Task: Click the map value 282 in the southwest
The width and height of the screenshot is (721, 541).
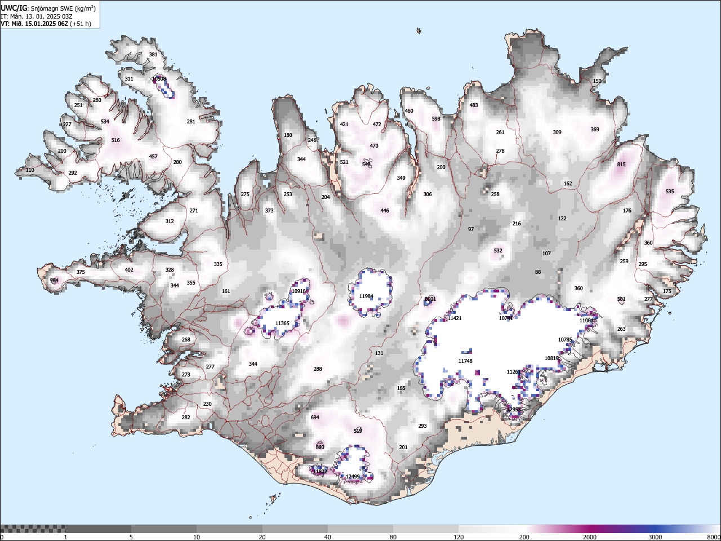Action: coord(186,418)
